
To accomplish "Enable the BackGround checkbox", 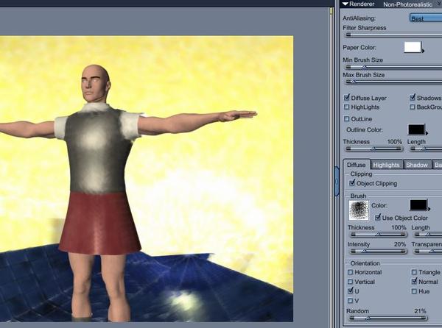I will [x=413, y=107].
